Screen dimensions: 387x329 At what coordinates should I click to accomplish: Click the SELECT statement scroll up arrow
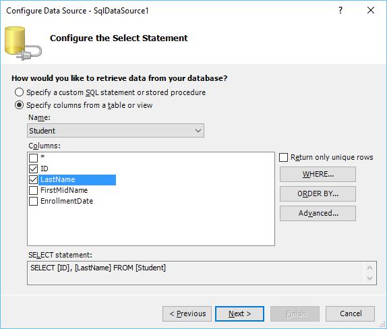[369, 268]
